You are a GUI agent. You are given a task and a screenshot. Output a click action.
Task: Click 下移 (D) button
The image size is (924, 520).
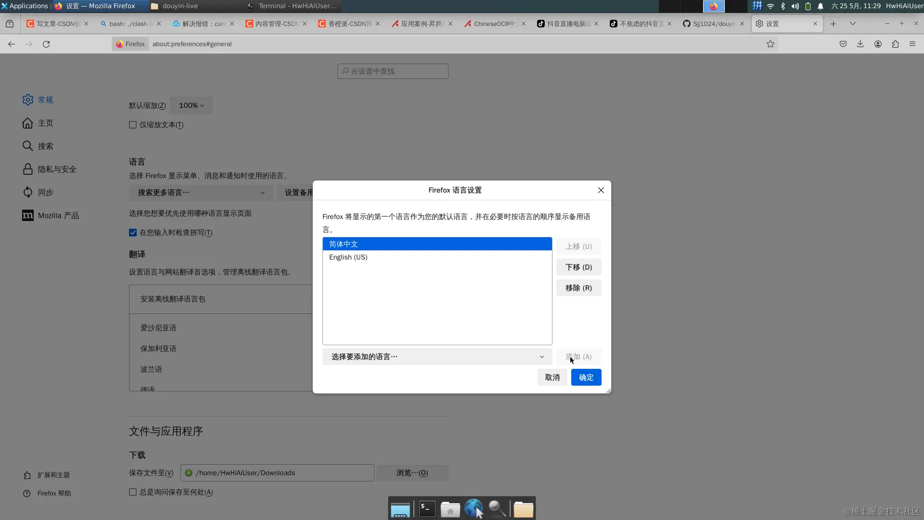[x=578, y=267]
